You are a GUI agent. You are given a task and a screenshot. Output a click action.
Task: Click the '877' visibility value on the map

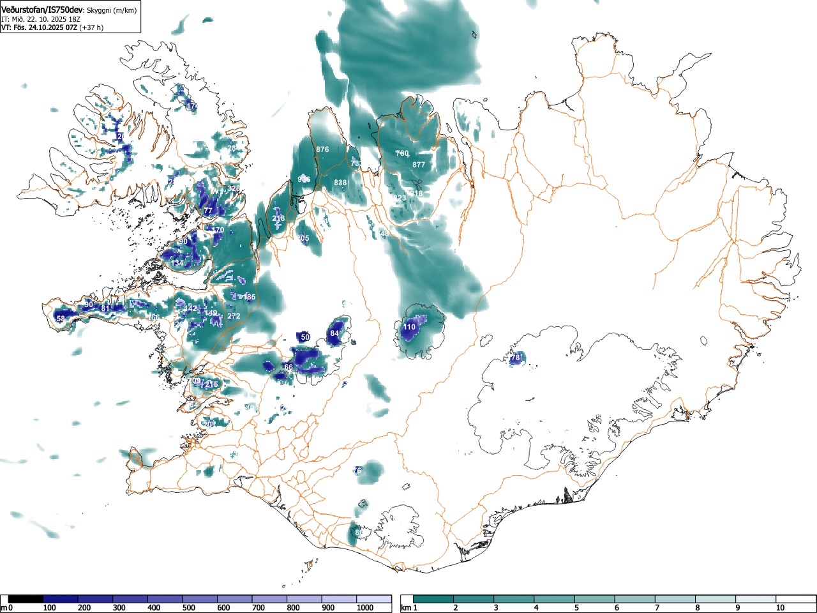pos(419,165)
